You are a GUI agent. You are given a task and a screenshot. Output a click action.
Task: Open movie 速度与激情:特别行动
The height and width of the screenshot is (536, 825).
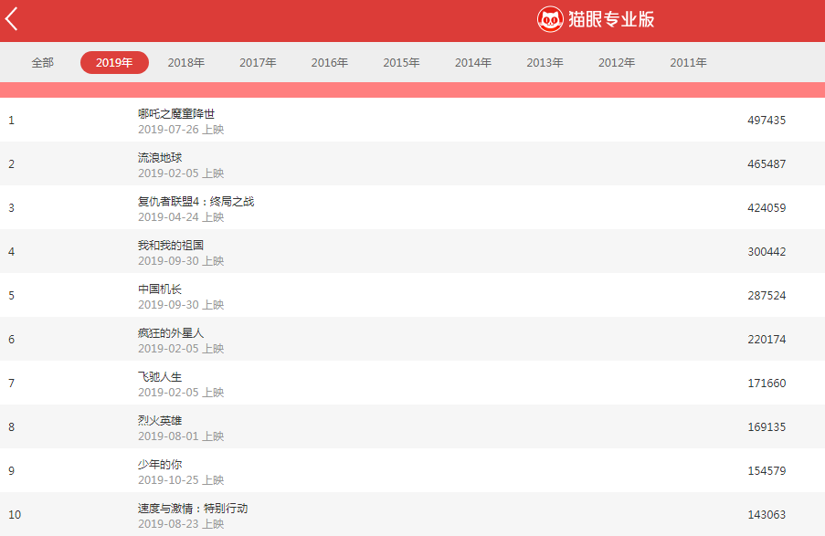193,508
